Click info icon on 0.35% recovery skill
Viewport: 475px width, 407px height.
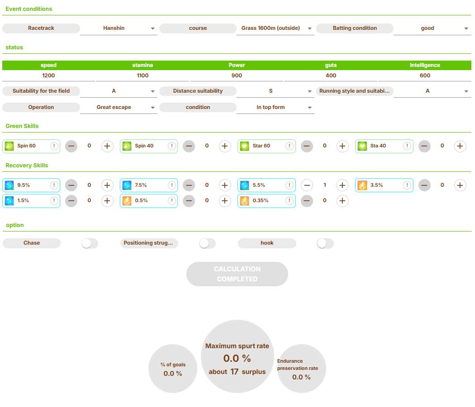pyautogui.click(x=290, y=200)
